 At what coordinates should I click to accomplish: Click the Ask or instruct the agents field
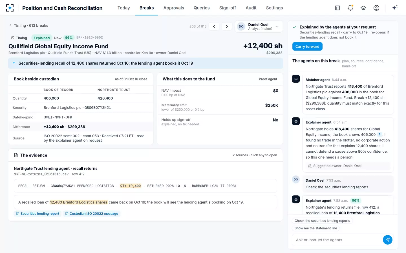click(337, 240)
